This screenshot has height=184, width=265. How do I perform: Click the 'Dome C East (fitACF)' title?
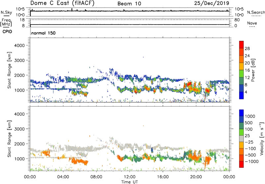62,3
